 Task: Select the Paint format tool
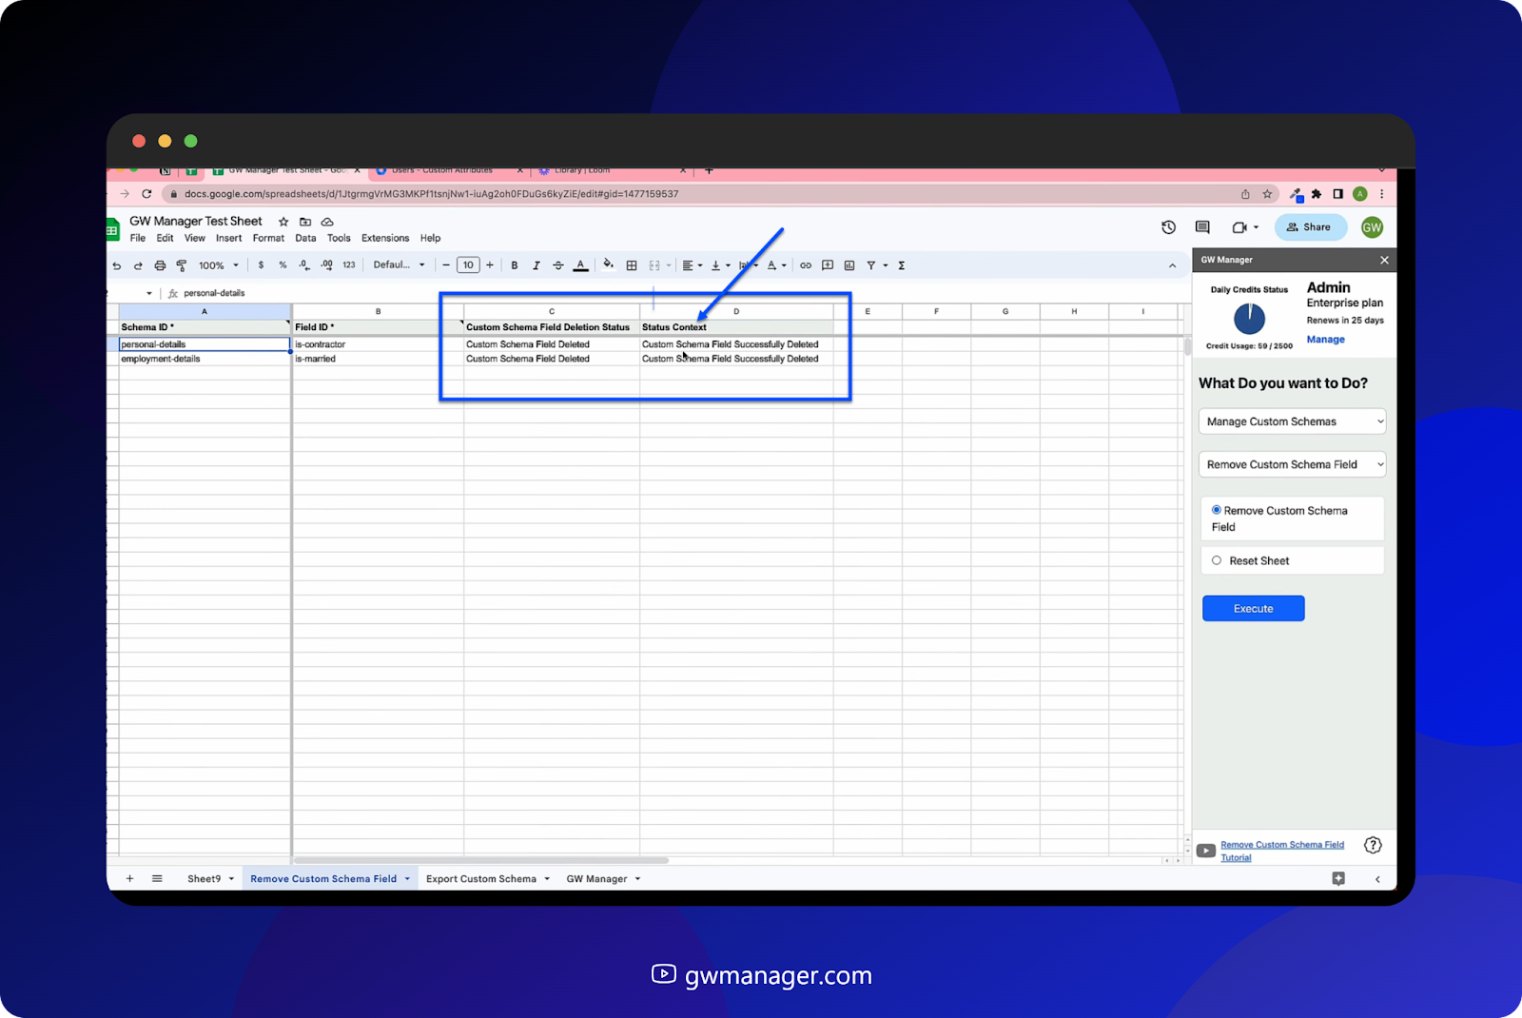(x=182, y=266)
